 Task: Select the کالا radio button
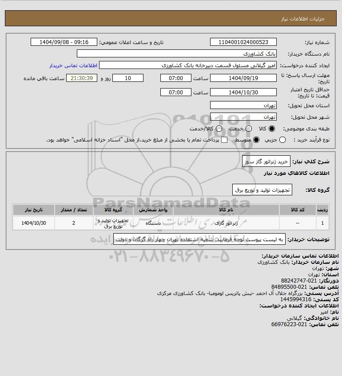click(272, 129)
